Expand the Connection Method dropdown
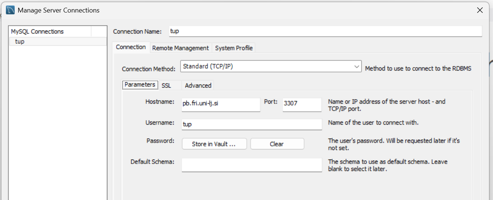Image resolution: width=493 pixels, height=200 pixels. 271,67
